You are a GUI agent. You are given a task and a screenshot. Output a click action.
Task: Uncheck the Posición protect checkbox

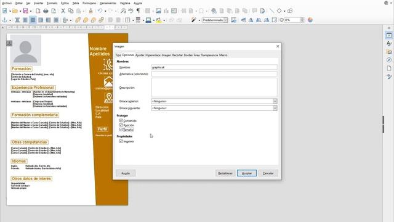pyautogui.click(x=121, y=125)
